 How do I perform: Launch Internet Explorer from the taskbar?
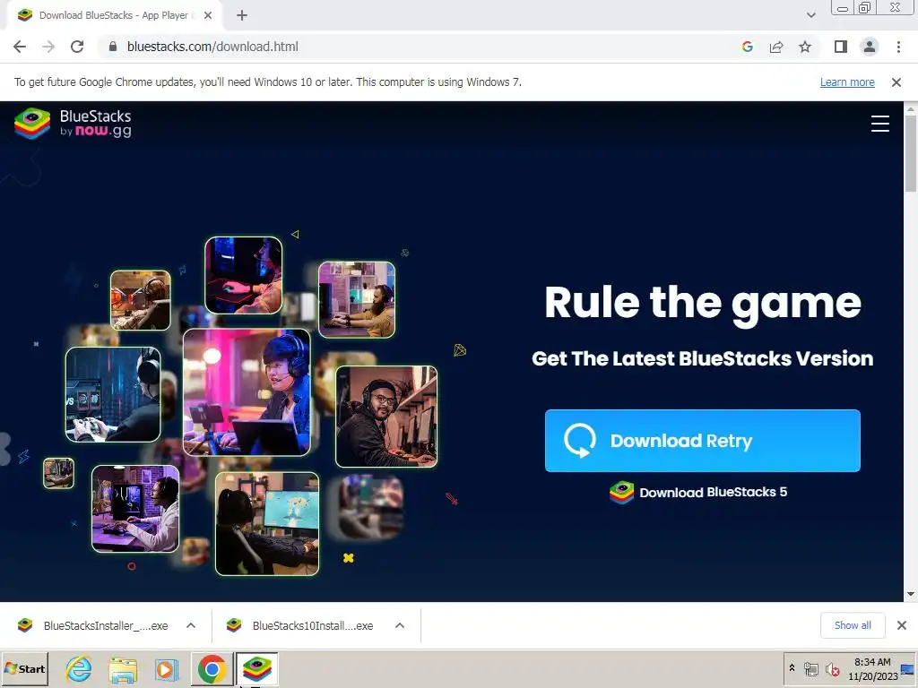click(x=79, y=668)
